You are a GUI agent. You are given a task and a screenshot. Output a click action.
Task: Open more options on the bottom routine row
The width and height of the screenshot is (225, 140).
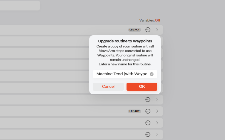tap(148, 135)
